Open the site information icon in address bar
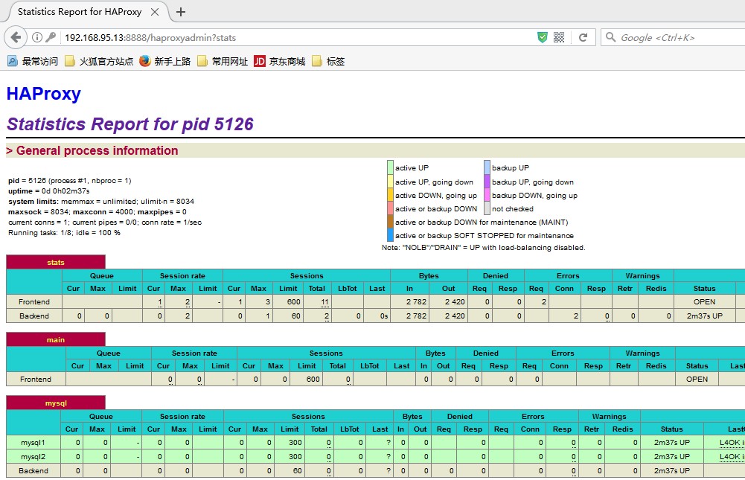This screenshot has height=480, width=745. (37, 37)
